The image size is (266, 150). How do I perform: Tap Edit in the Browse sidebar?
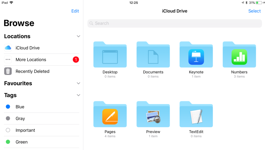(75, 11)
